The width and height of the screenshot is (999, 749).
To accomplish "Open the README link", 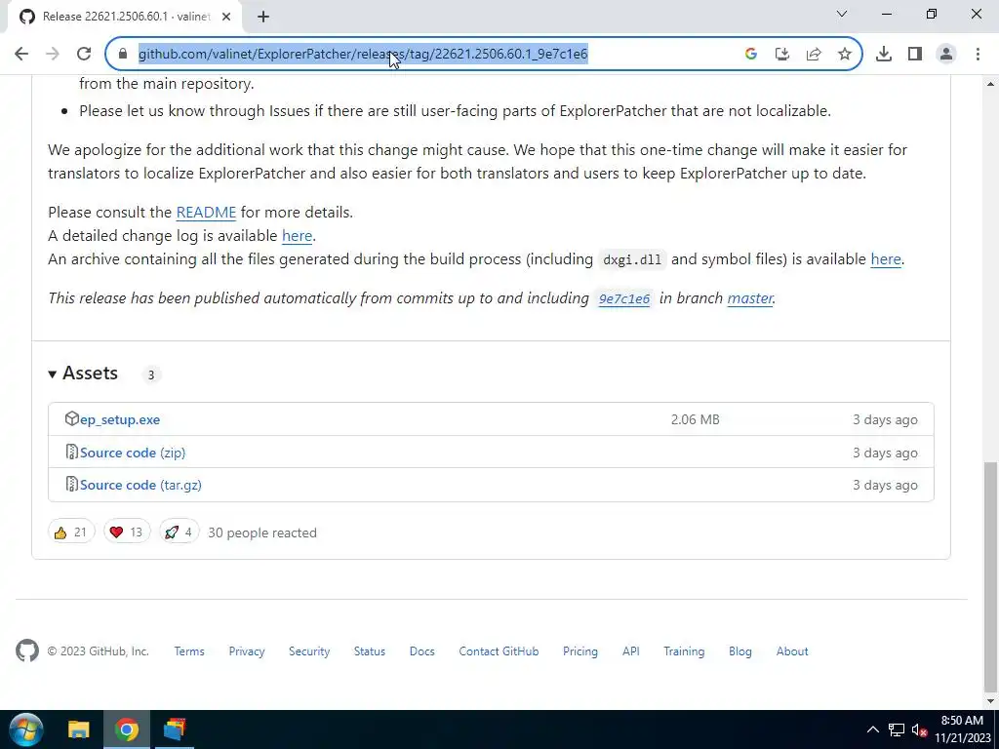I will (206, 212).
